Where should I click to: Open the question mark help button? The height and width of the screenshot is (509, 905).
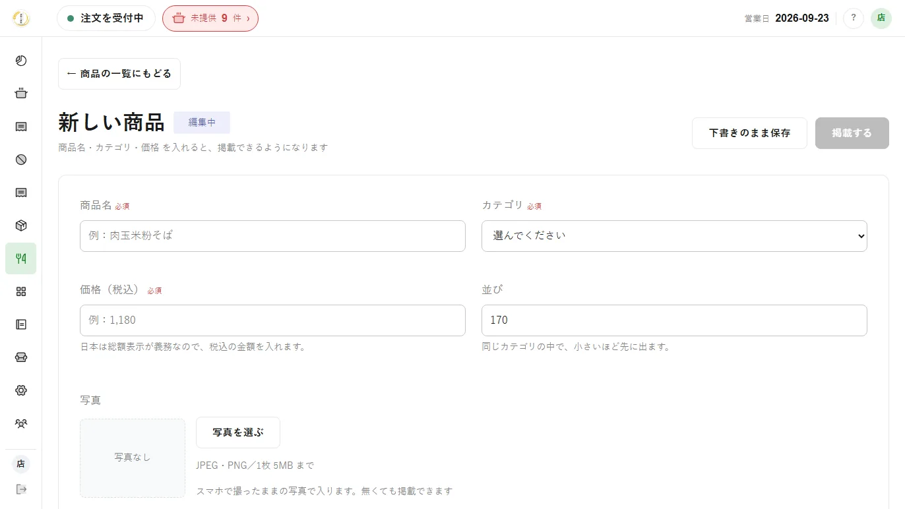pyautogui.click(x=854, y=18)
